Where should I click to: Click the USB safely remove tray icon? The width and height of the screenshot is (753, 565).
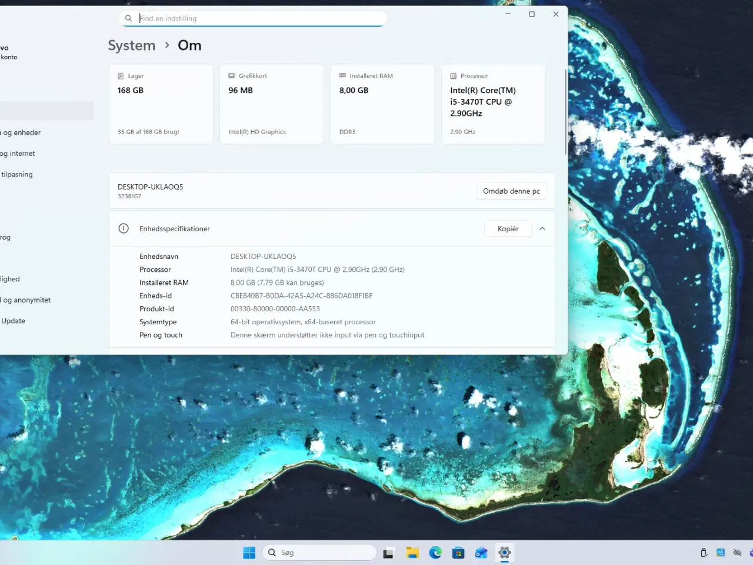click(x=704, y=553)
